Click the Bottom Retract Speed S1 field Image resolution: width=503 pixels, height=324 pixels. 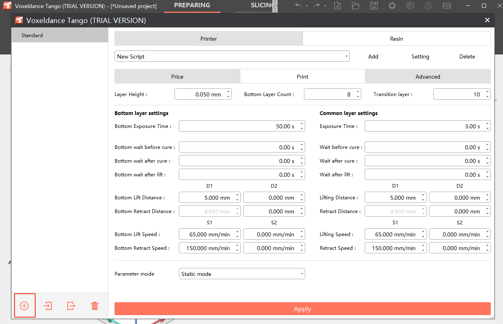210,248
